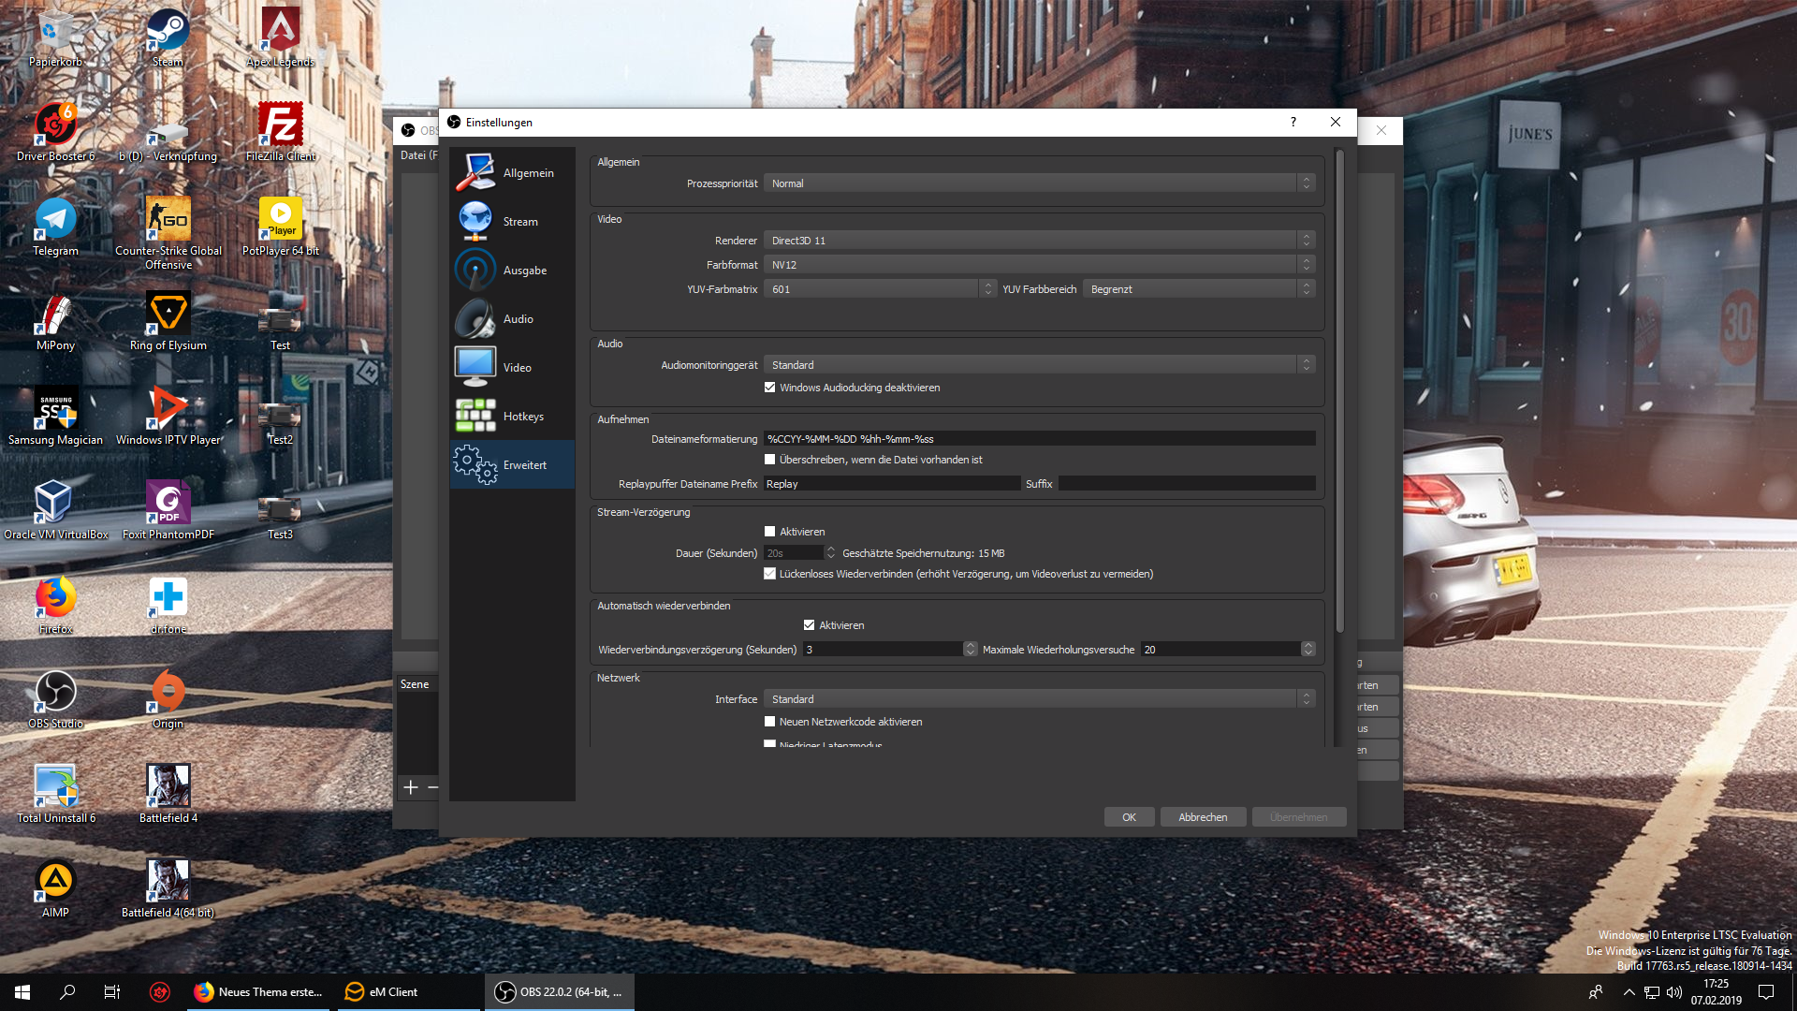Click the OK button

(x=1129, y=817)
